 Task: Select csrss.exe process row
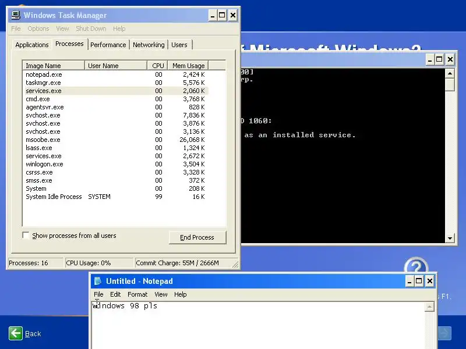point(115,172)
